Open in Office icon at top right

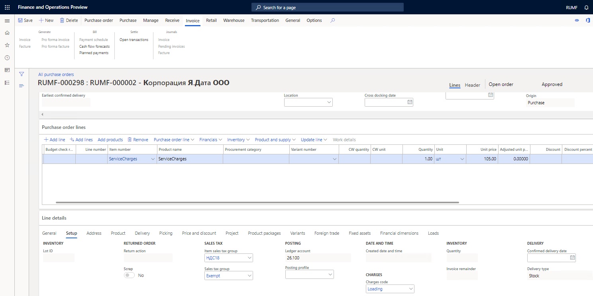[587, 20]
